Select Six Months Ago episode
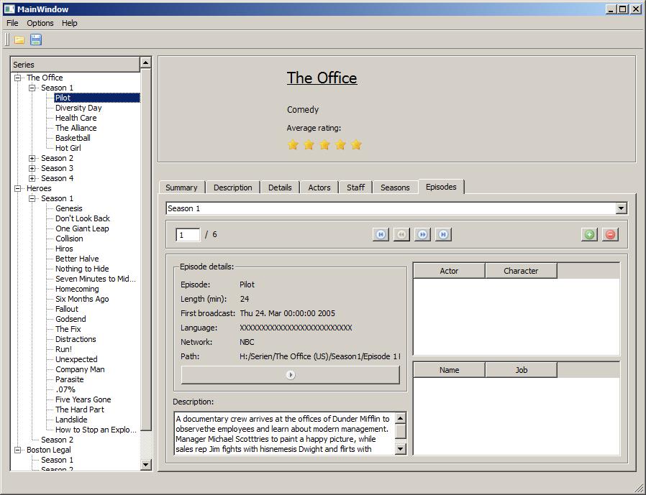Viewport: 646px width, 495px height. (x=83, y=299)
